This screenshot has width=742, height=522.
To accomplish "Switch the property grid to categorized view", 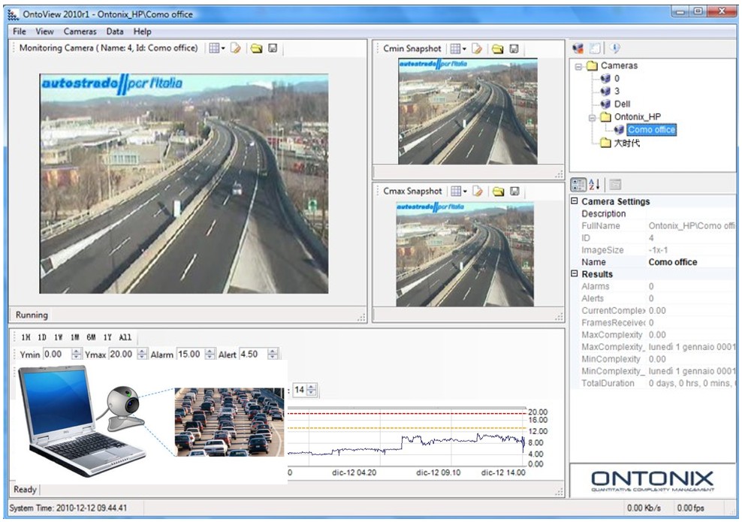I will tap(578, 184).
